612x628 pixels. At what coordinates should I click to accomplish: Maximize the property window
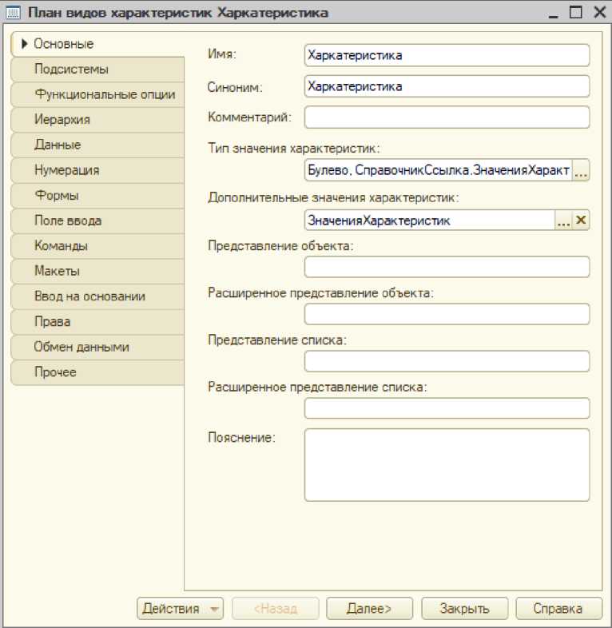pos(575,13)
